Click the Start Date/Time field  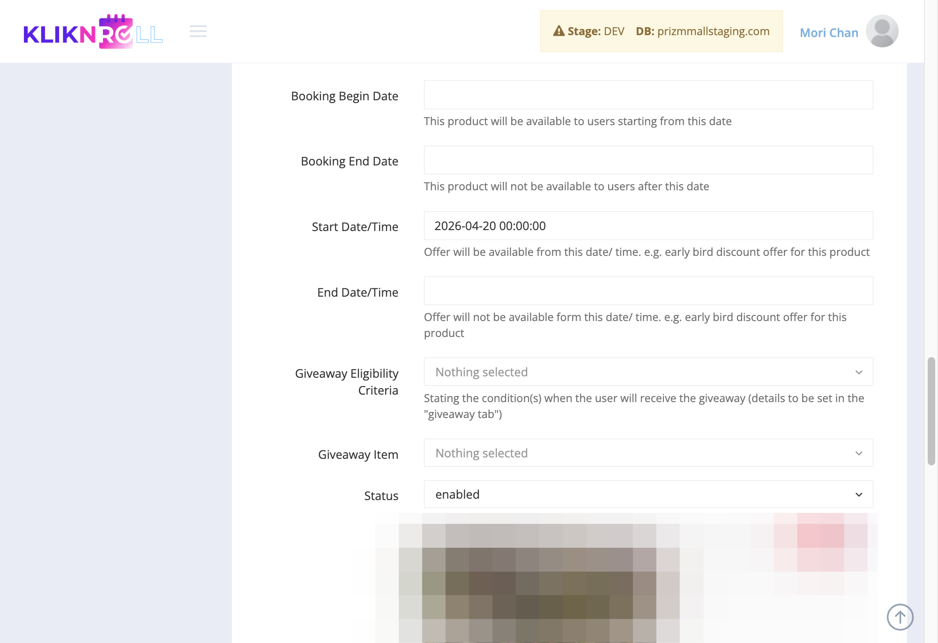[648, 226]
